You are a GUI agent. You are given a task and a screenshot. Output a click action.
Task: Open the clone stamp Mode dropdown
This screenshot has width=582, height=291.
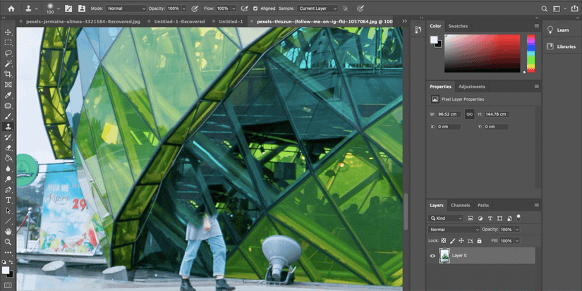click(x=126, y=8)
